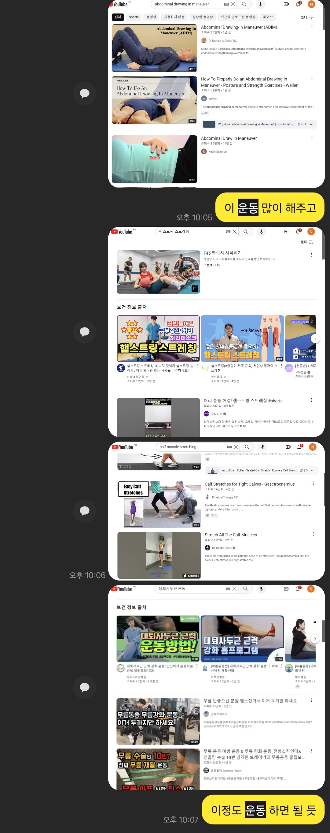Clear the '햄스트링 스트레칭' search with X
This screenshot has width=330, height=833.
[235, 232]
